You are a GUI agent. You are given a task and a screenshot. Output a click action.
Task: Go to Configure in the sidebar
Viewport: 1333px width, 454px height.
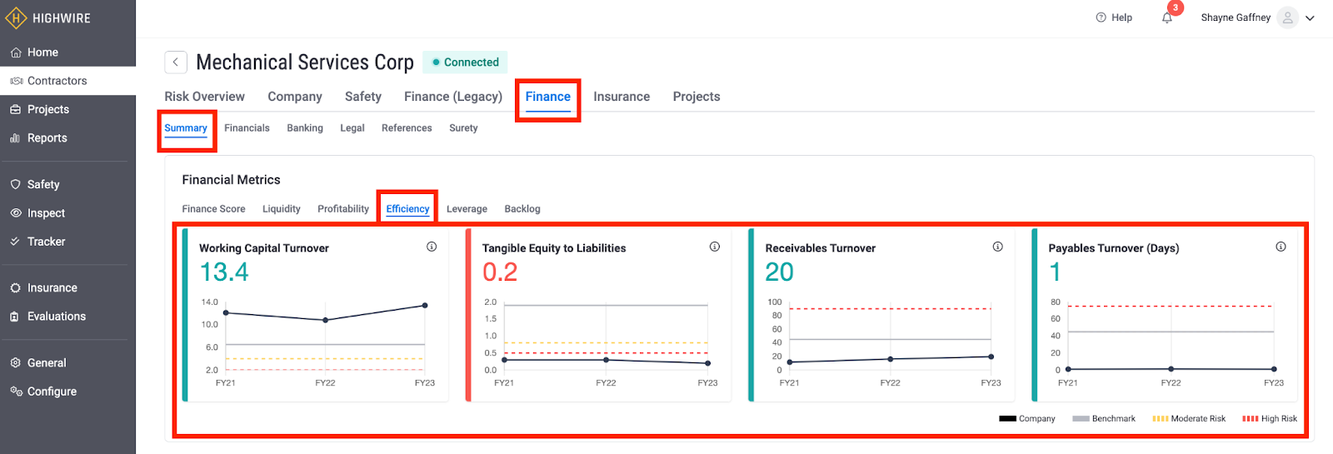[52, 392]
